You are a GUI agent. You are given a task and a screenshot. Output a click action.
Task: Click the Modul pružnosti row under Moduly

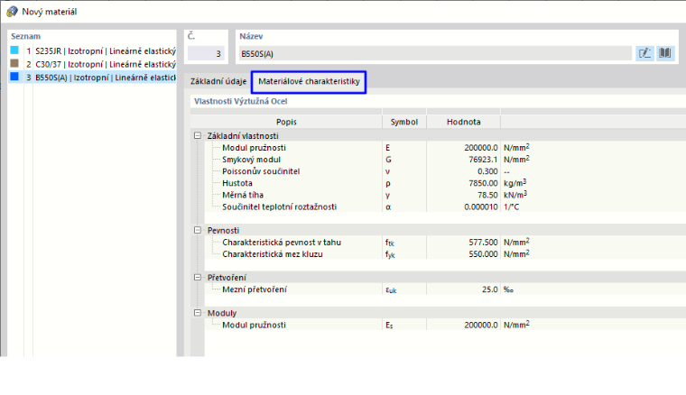tap(254, 325)
